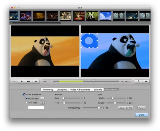
Task: Click the Apply to All button
Action: (x=126, y=108)
